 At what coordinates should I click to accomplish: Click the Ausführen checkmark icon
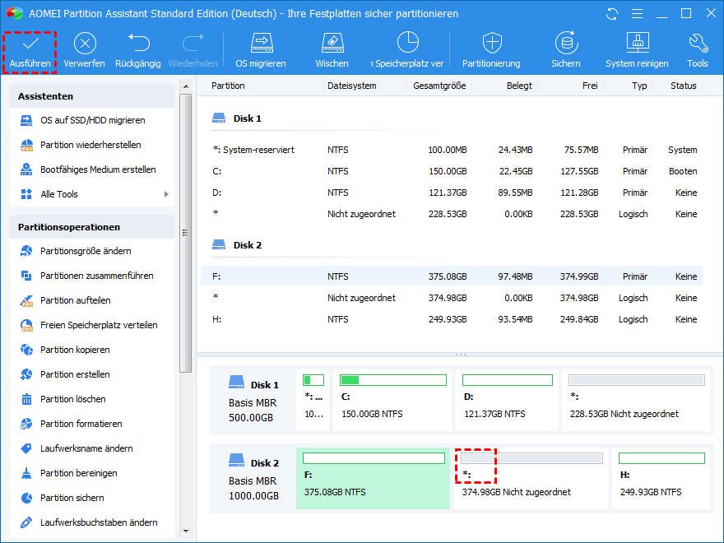click(30, 44)
